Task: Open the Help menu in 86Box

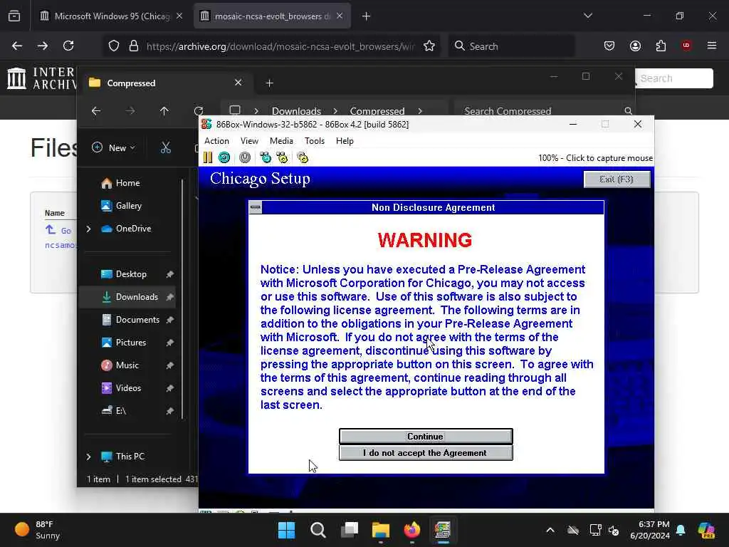Action: (x=345, y=141)
